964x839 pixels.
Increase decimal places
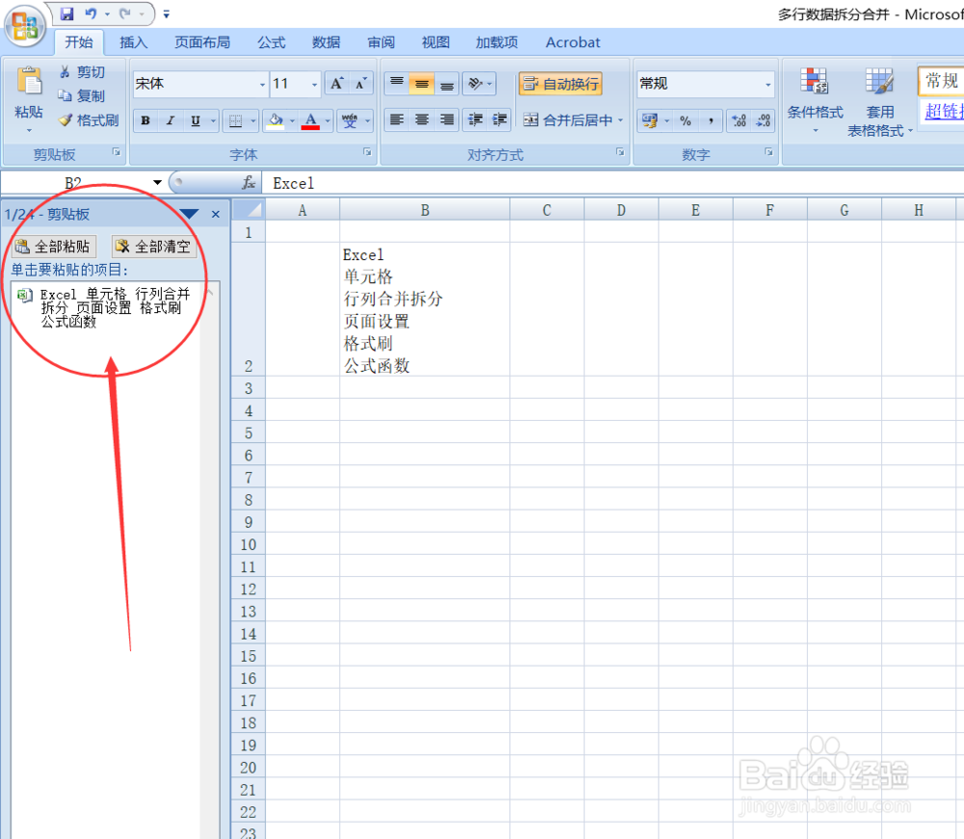click(x=739, y=120)
